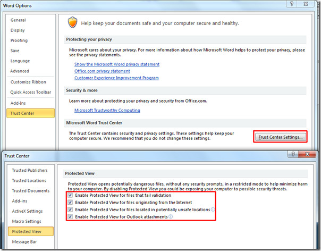Close the Trust Center dialog
The height and width of the screenshot is (251, 321).
[307, 154]
